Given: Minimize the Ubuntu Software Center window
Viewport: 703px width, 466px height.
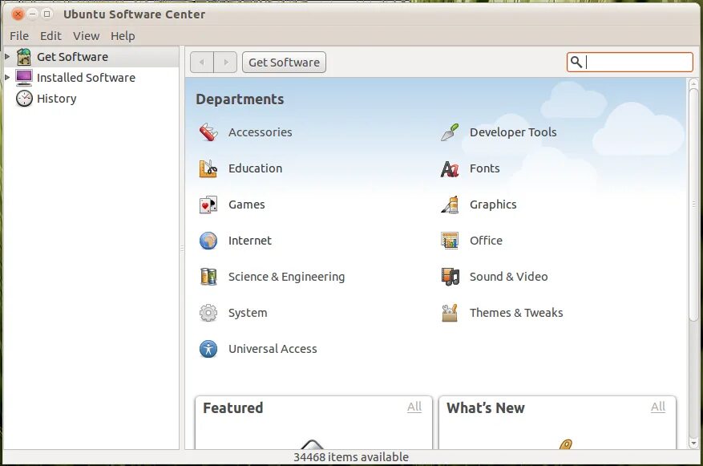Looking at the screenshot, I should pos(32,14).
